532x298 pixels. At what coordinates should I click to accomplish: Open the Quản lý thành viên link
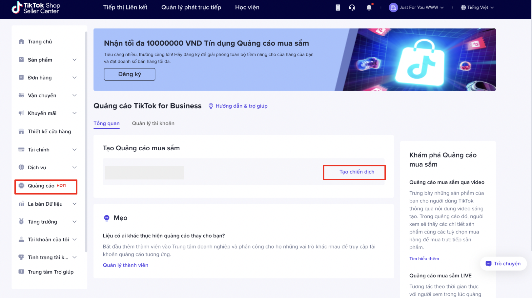pyautogui.click(x=126, y=265)
